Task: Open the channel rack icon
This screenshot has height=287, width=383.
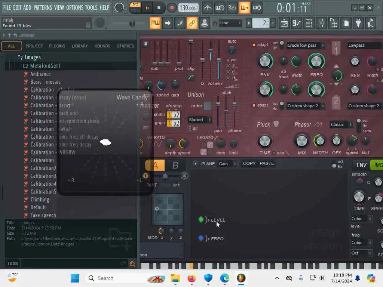Action: (x=309, y=23)
